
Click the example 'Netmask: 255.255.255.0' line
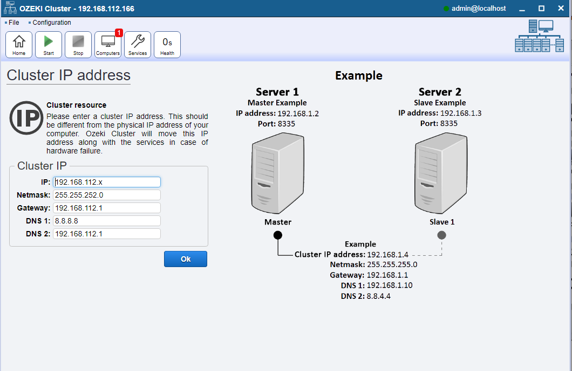click(x=373, y=265)
